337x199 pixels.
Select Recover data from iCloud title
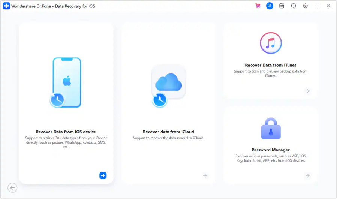[x=168, y=132]
